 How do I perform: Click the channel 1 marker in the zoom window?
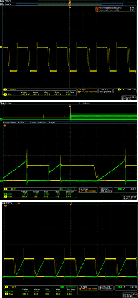[5, 126]
